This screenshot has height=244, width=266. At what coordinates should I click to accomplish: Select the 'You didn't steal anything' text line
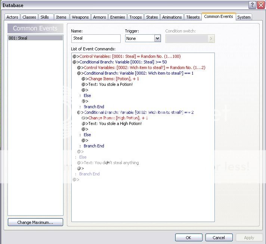(111, 163)
